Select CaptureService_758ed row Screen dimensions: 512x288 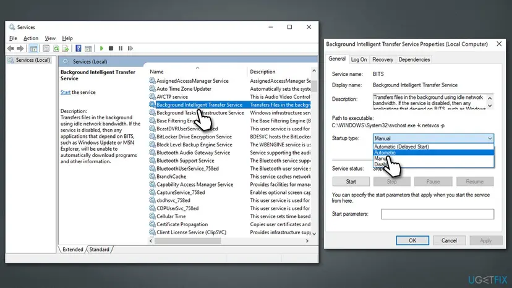pos(229,192)
